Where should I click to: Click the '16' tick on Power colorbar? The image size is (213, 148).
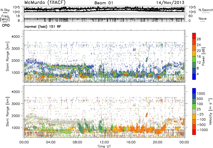click(199, 57)
